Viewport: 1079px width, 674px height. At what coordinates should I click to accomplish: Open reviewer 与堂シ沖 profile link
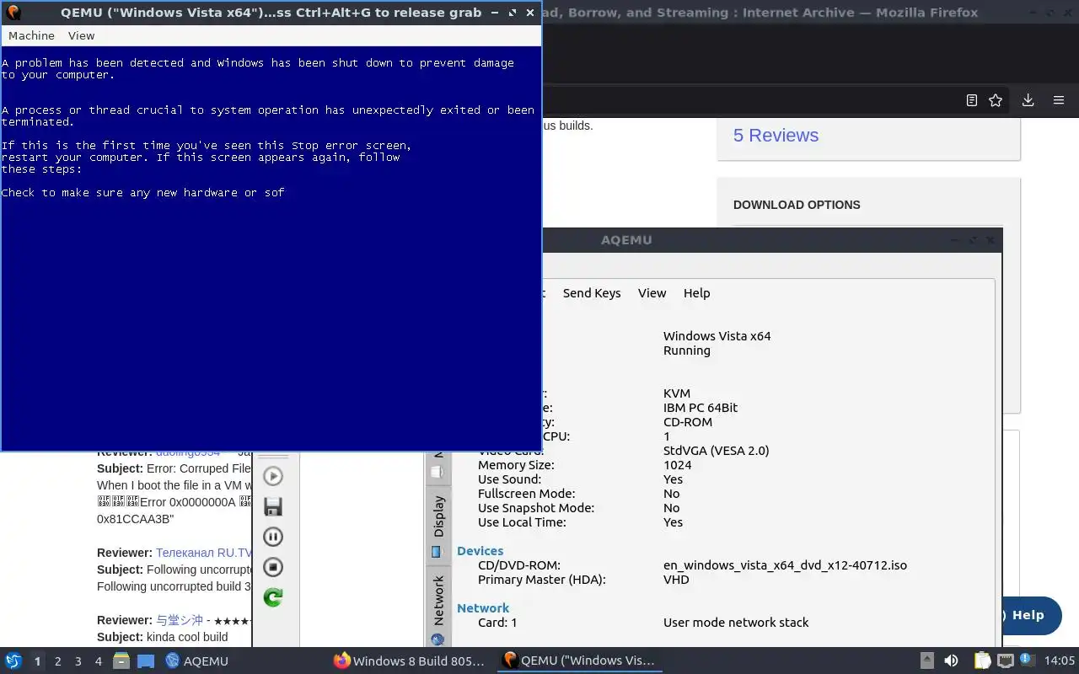(180, 620)
